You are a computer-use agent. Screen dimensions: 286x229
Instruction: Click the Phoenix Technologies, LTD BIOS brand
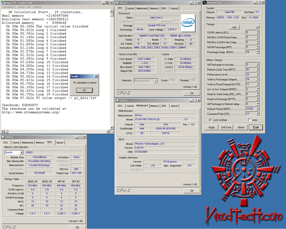coord(165,144)
